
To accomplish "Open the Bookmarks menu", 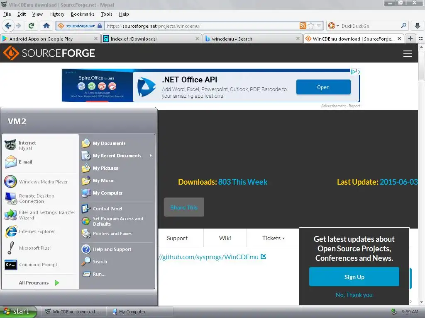I will pos(83,14).
